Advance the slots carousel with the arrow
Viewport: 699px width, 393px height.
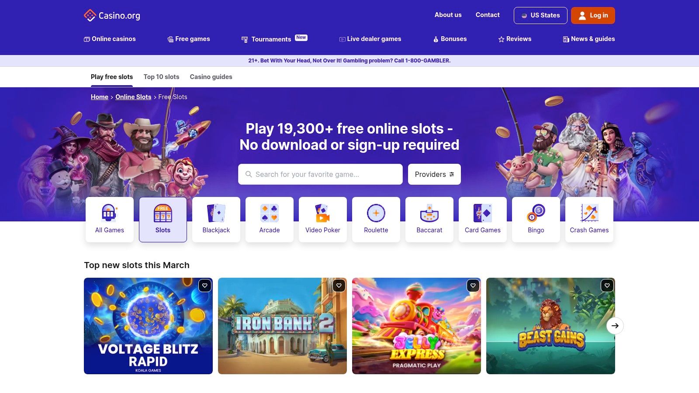[615, 326]
